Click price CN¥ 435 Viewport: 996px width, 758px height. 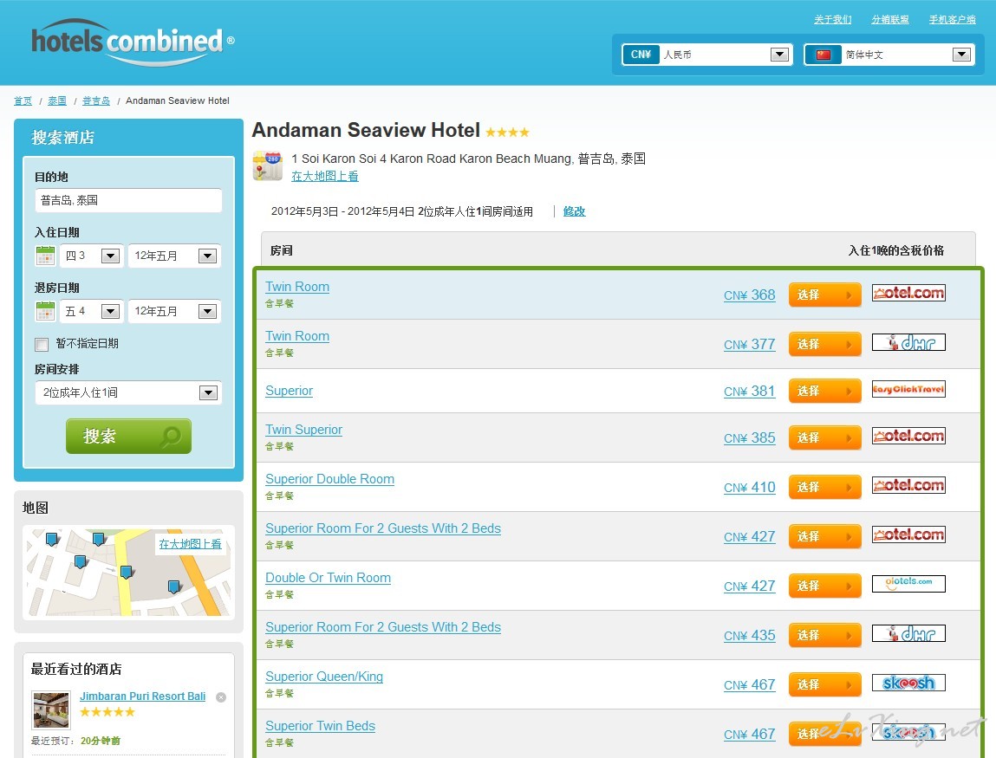(x=750, y=636)
